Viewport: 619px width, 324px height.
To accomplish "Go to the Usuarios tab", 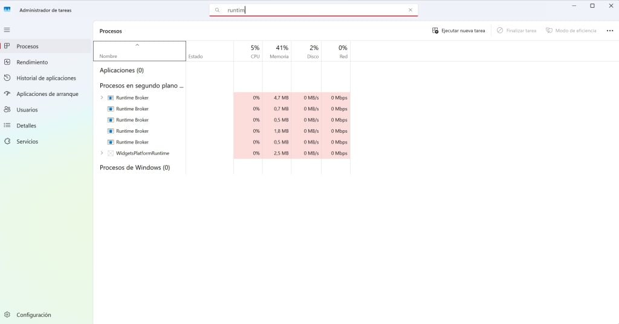I will (x=46, y=110).
